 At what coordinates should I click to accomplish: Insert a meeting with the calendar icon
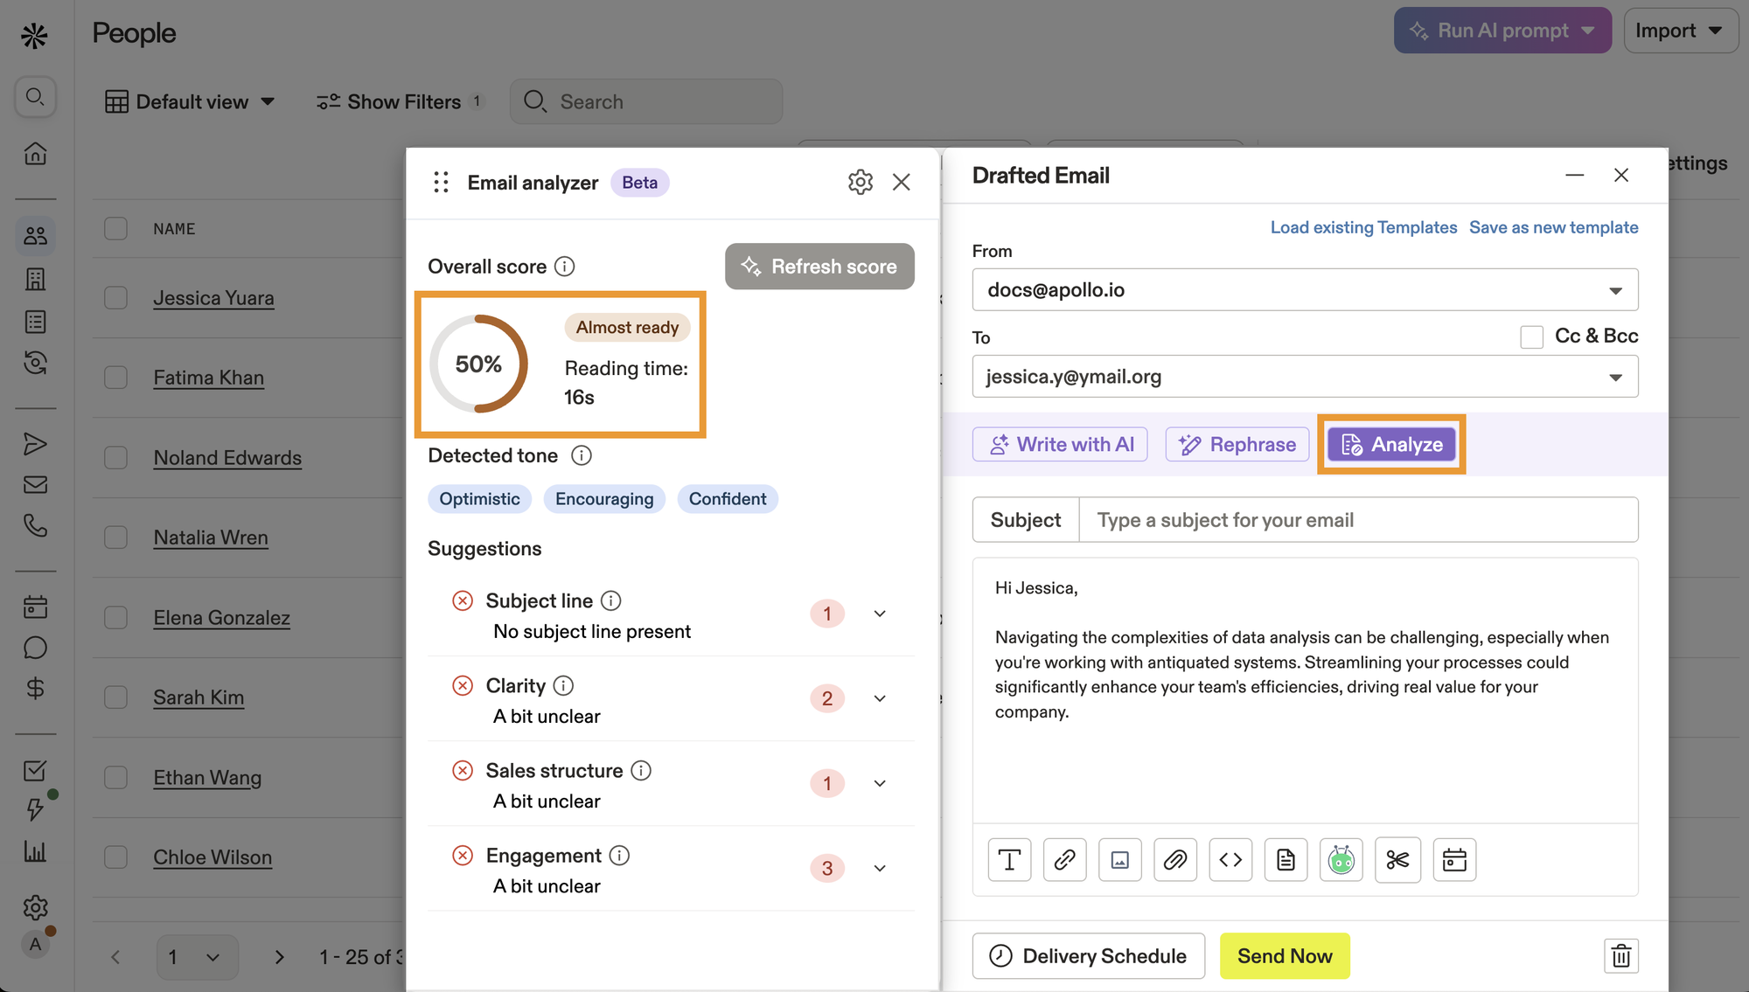click(x=1454, y=860)
